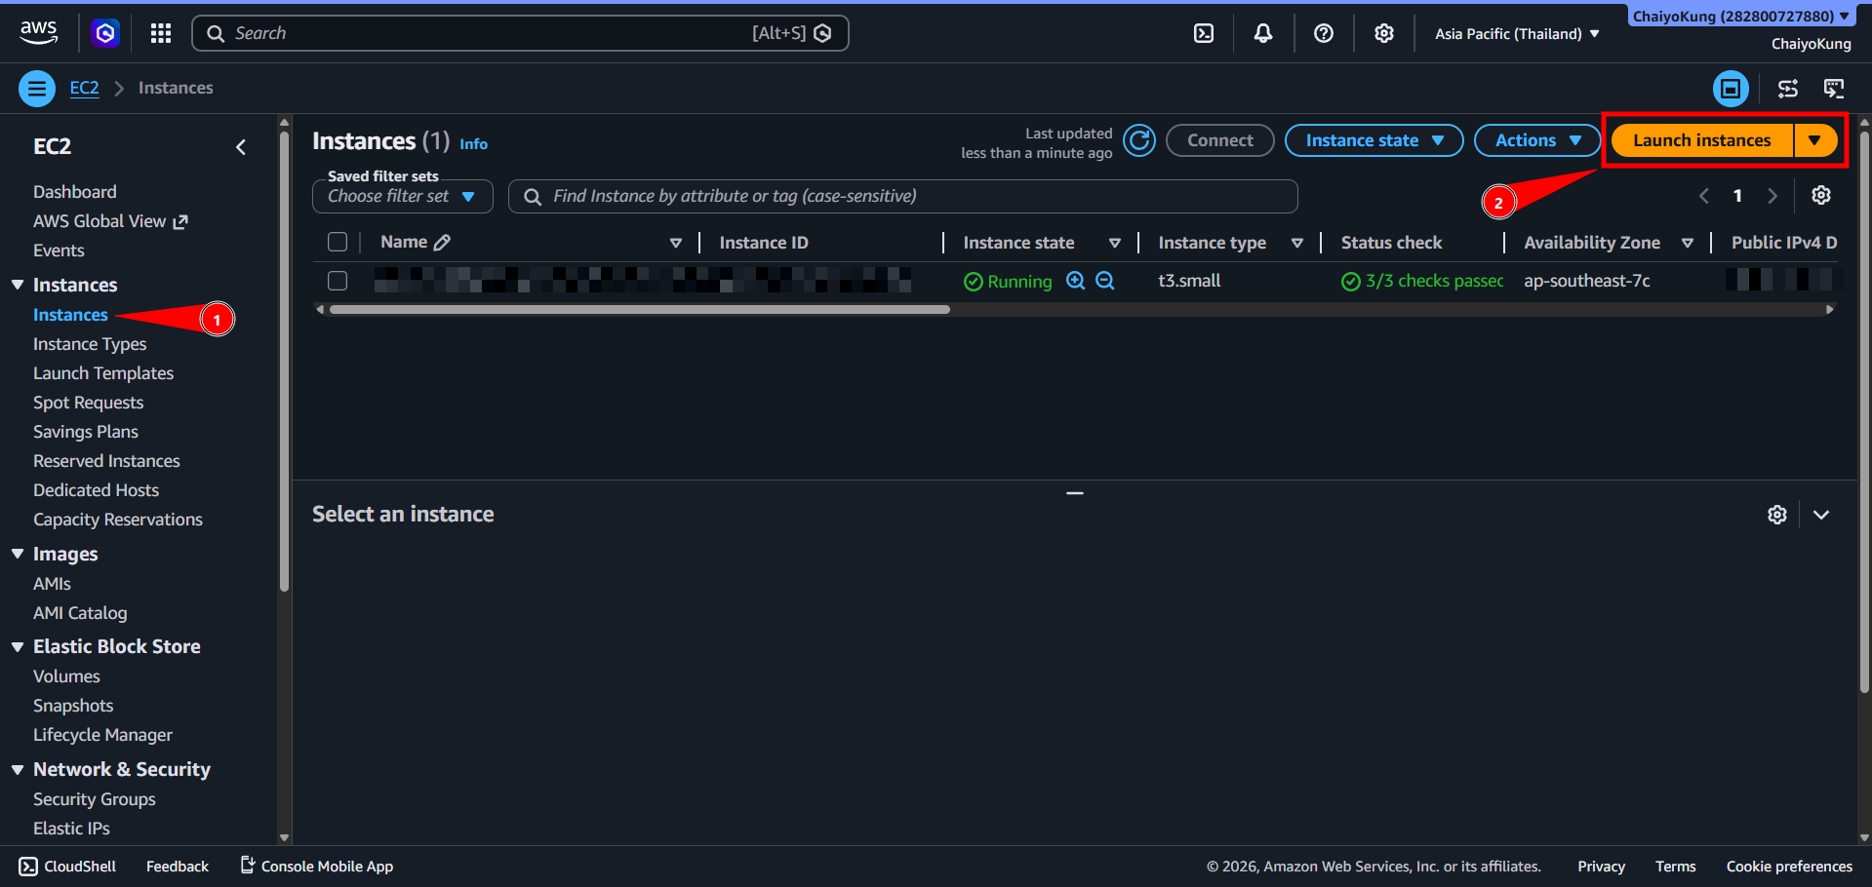
Task: Open Security Groups in the sidebar
Action: pyautogui.click(x=95, y=799)
